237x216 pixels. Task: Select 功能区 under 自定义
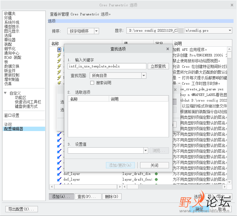pyautogui.click(x=20, y=97)
